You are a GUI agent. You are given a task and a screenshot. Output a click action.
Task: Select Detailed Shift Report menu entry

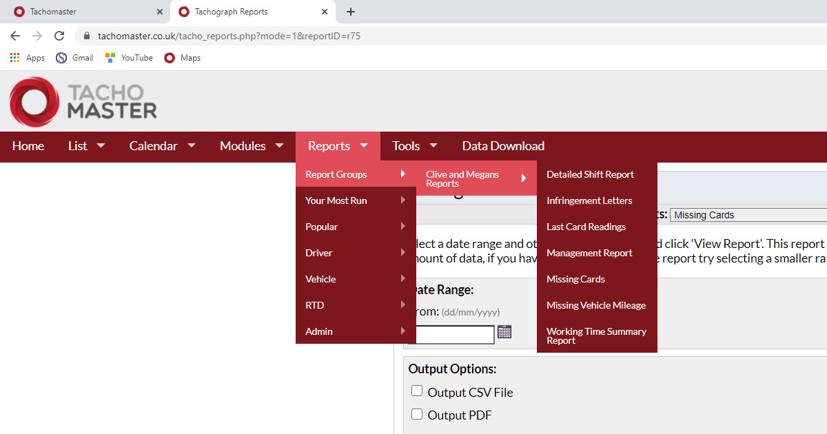[x=590, y=174]
